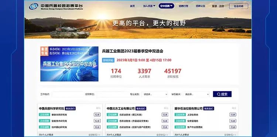Open the 招聘公告 nav item
277x137 pixels.
click(200, 6)
